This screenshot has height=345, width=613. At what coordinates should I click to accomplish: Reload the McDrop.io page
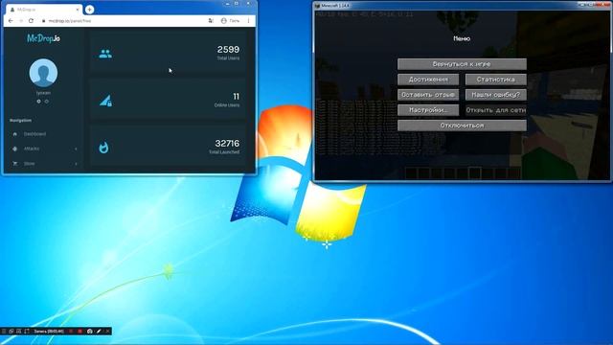click(x=32, y=21)
